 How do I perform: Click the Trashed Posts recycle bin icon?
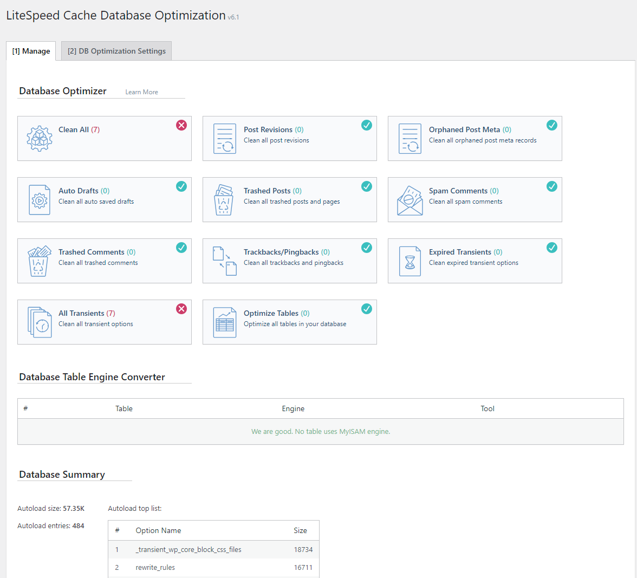[x=224, y=200]
